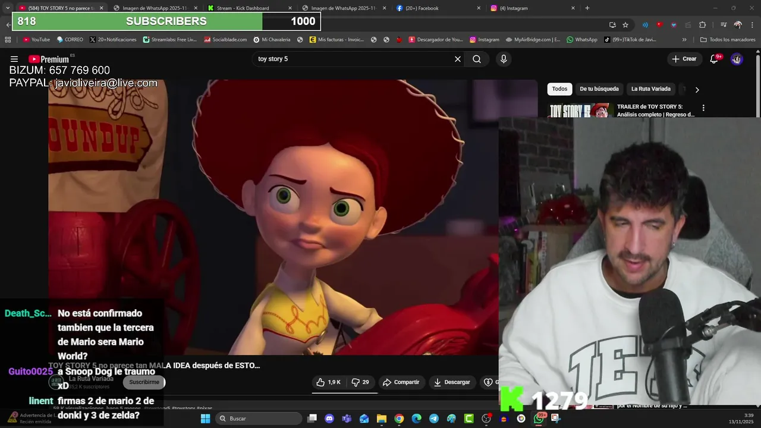
Task: Open the Chrome extensions puzzle icon
Action: (x=702, y=25)
